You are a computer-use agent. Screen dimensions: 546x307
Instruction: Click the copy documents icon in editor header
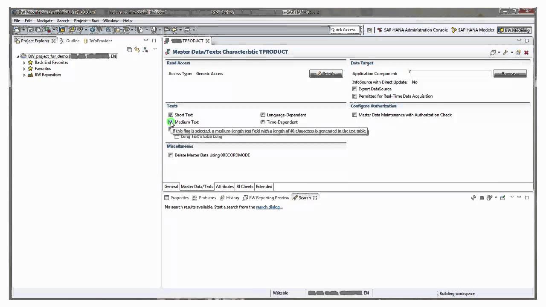[x=518, y=52]
